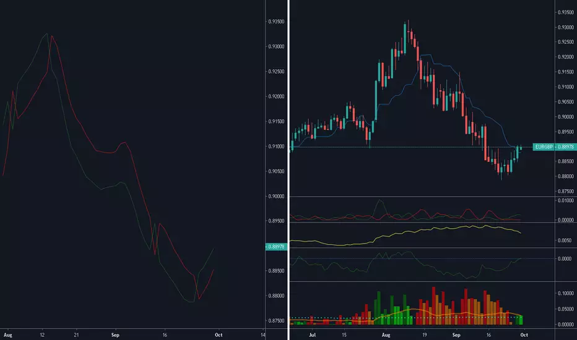Click the Sep label on left chart time axis
This screenshot has height=340, width=577.
tap(115, 335)
